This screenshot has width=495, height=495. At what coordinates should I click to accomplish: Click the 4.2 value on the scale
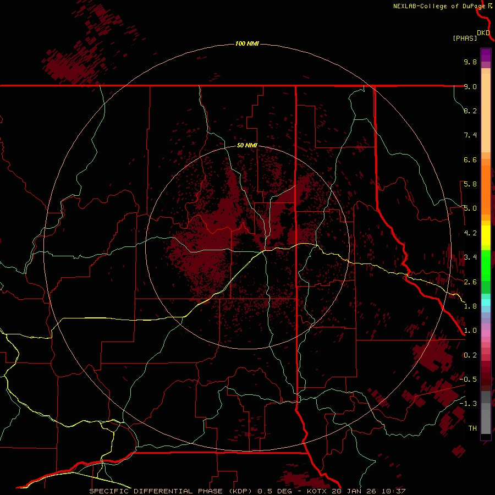tap(470, 233)
